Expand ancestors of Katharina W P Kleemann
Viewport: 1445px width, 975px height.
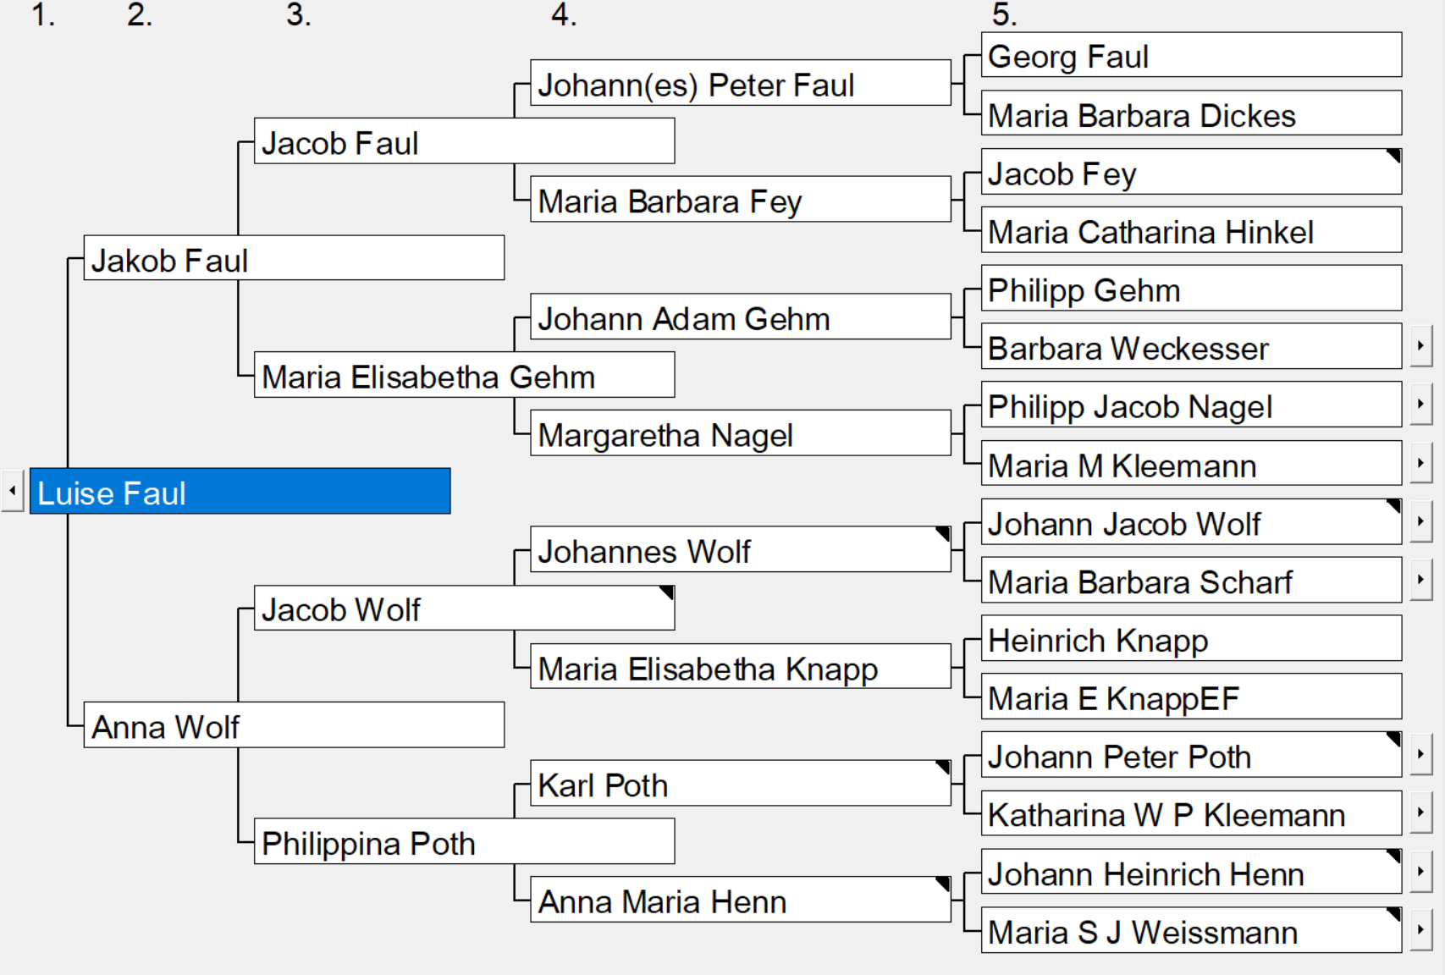pyautogui.click(x=1420, y=812)
